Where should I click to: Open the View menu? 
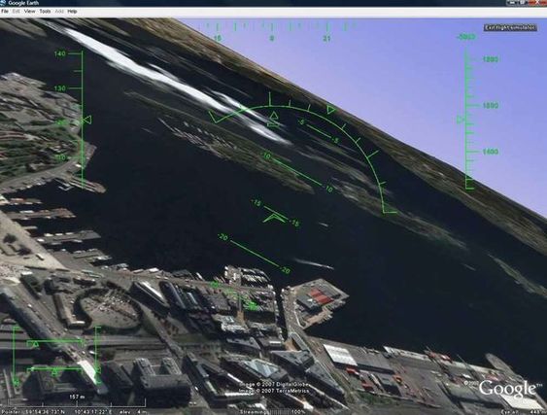[30, 12]
